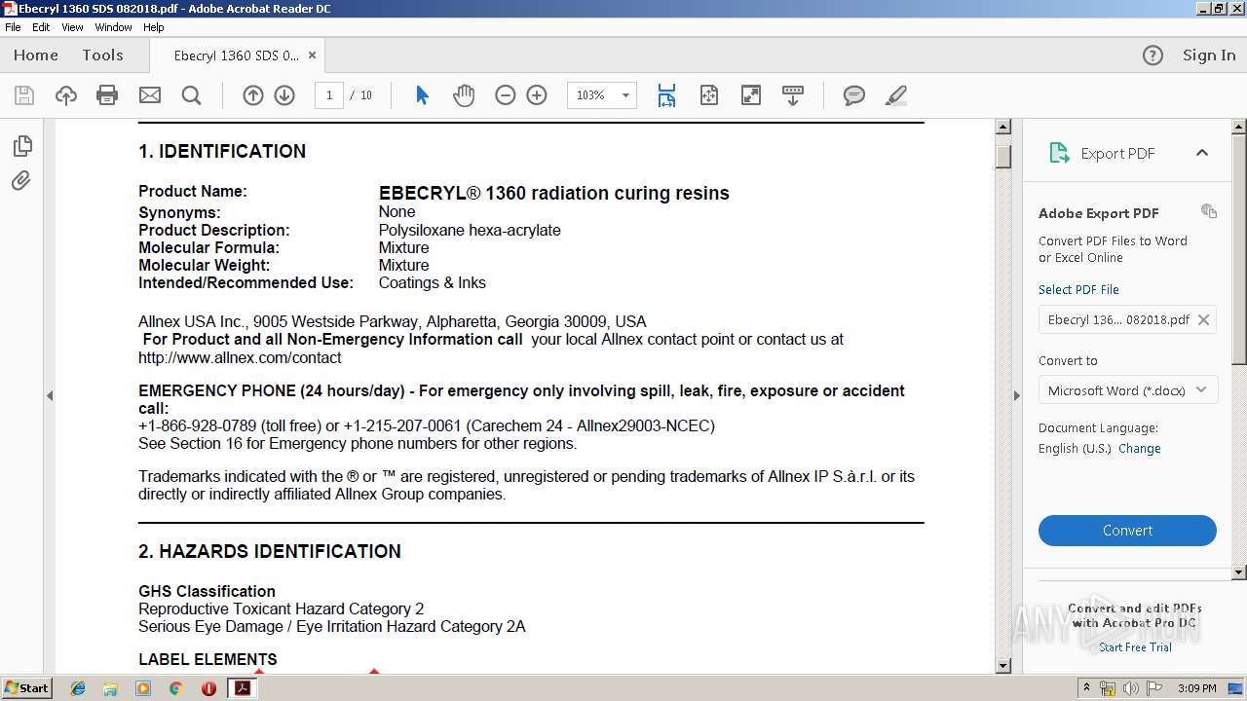Select the highlighter pen tool
This screenshot has height=701, width=1247.
(896, 95)
